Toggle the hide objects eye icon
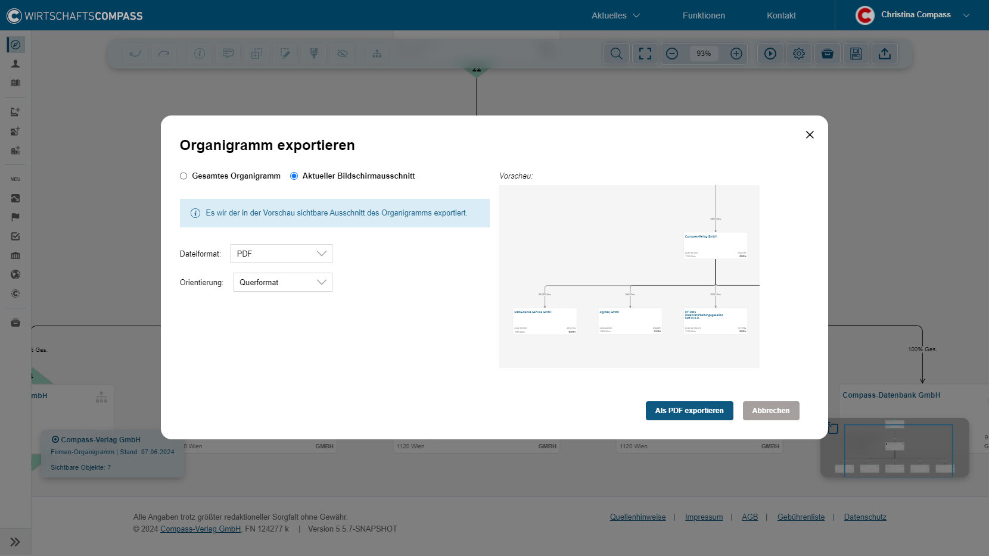 (343, 54)
